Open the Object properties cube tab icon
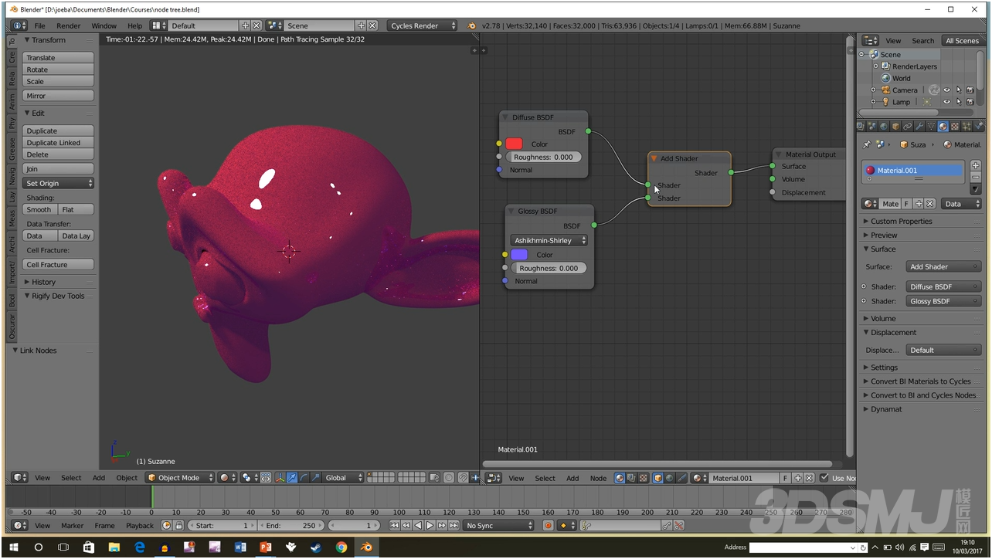The height and width of the screenshot is (559, 992). [x=895, y=127]
